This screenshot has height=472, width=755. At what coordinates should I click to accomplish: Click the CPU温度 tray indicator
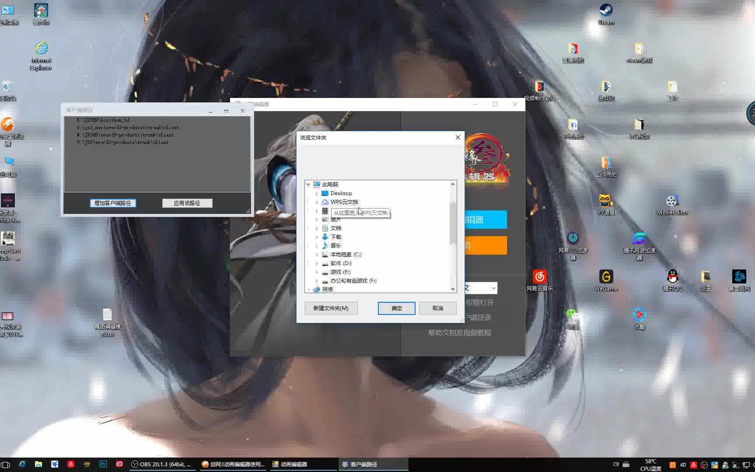pyautogui.click(x=650, y=465)
